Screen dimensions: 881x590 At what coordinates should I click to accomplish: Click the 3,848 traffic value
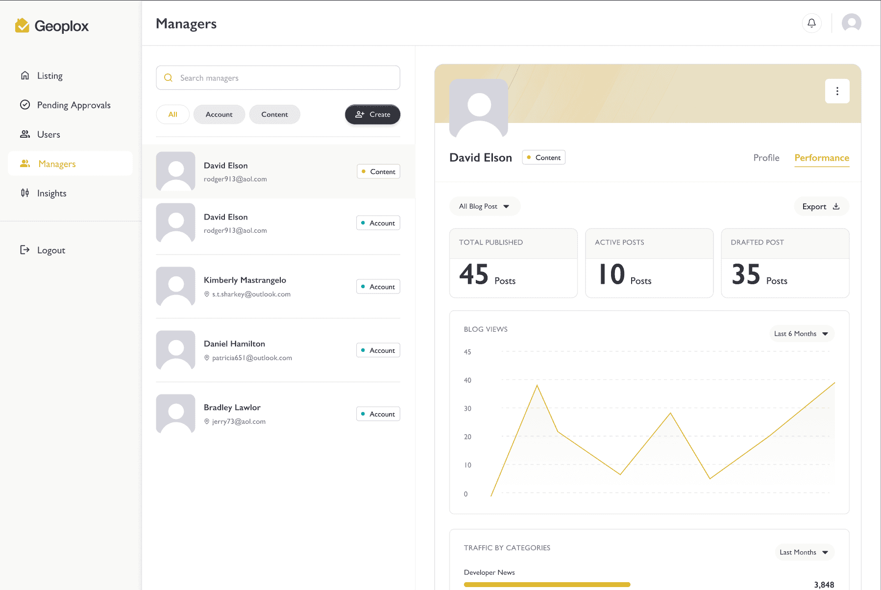coord(824,585)
